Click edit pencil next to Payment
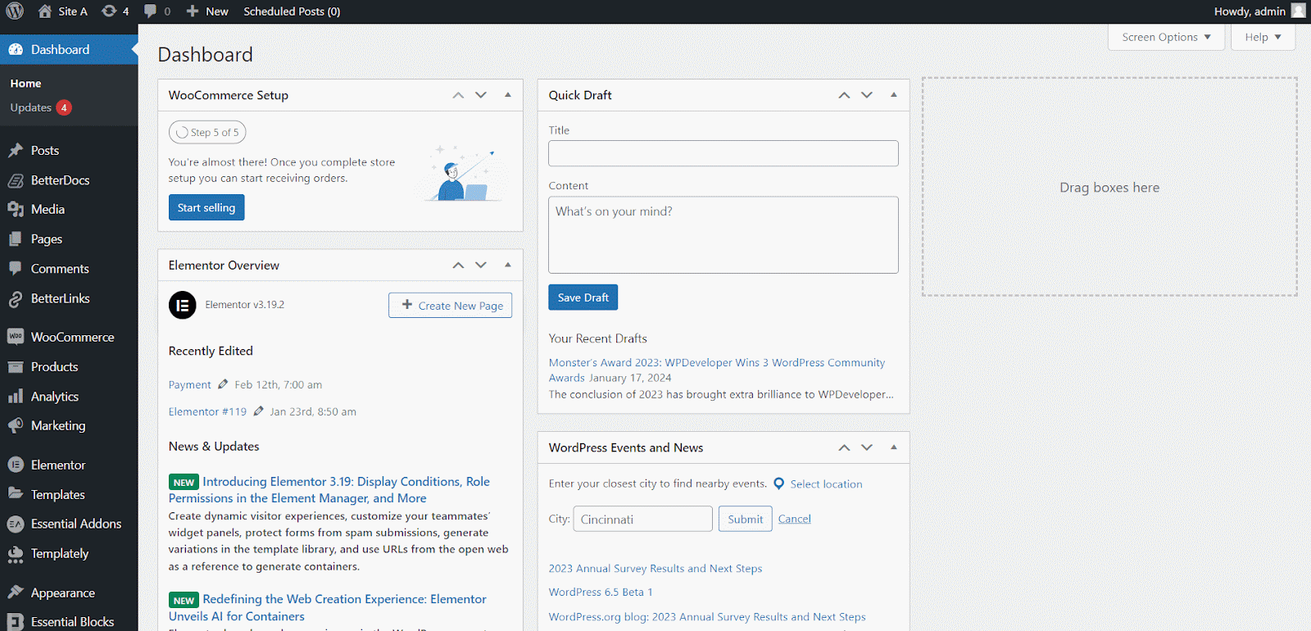This screenshot has height=631, width=1311. coord(223,384)
